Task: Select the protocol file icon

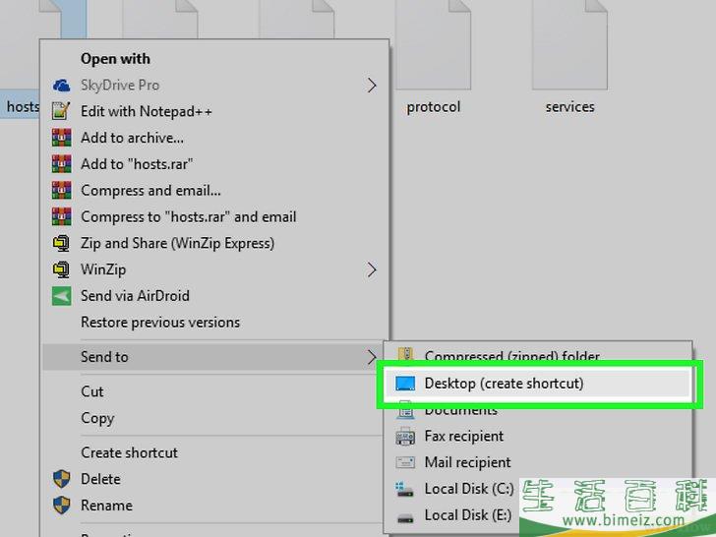Action: 433,45
